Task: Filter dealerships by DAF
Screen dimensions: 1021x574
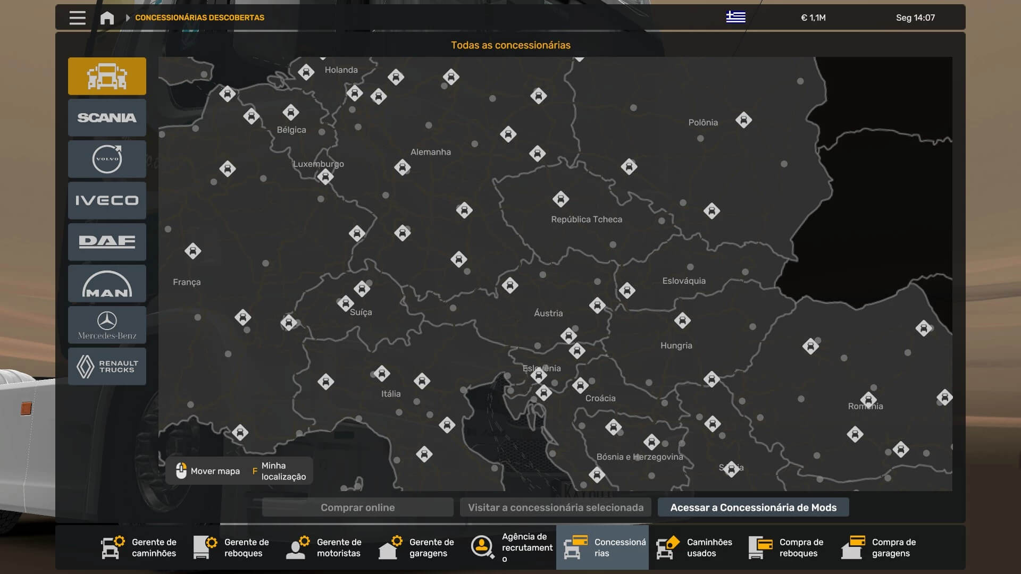Action: tap(107, 242)
